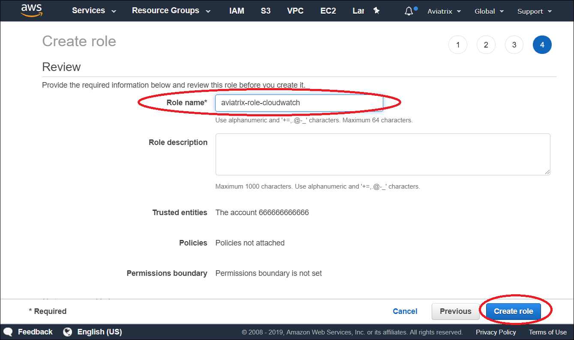This screenshot has width=574, height=340.
Task: Cancel the role creation
Action: (x=405, y=311)
